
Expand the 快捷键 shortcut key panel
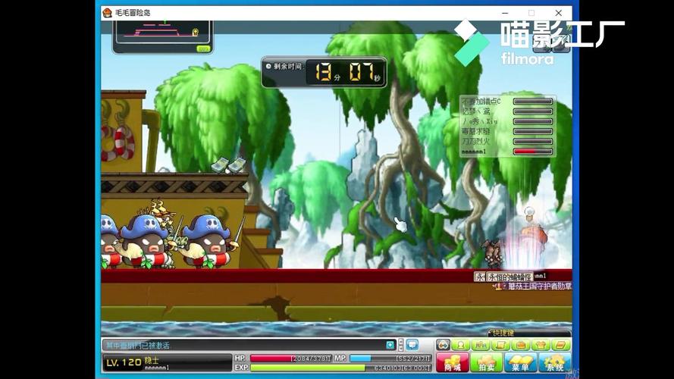(x=528, y=333)
